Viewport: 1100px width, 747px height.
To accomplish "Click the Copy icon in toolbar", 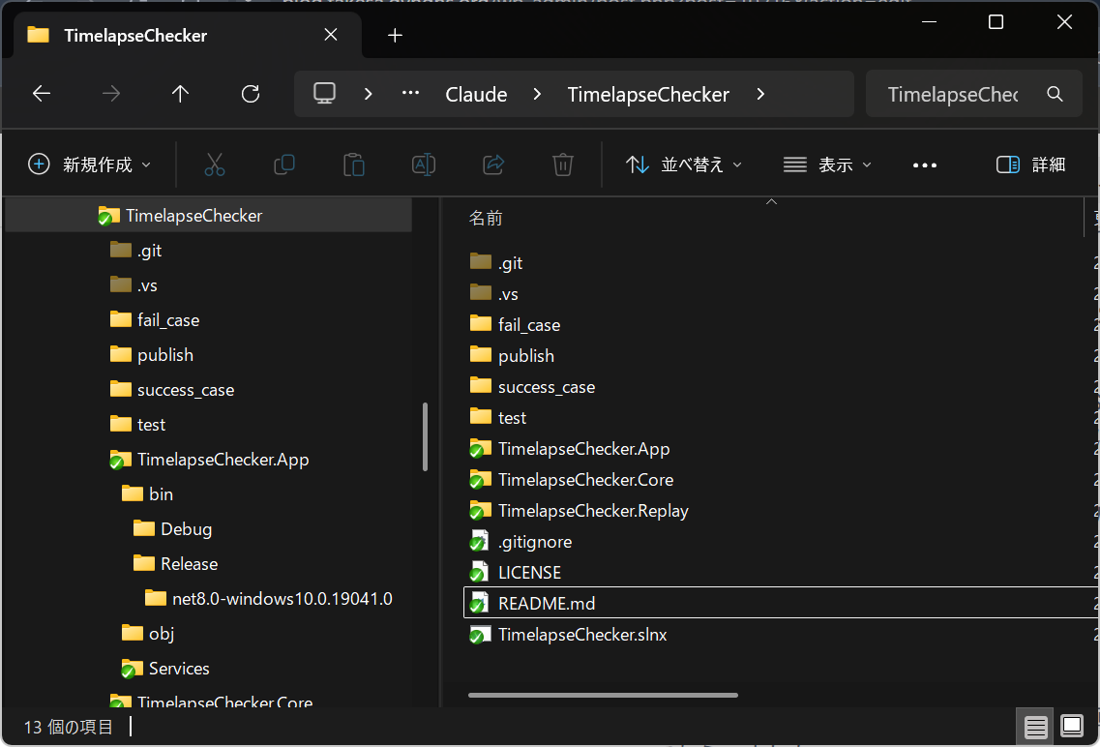I will tap(284, 164).
